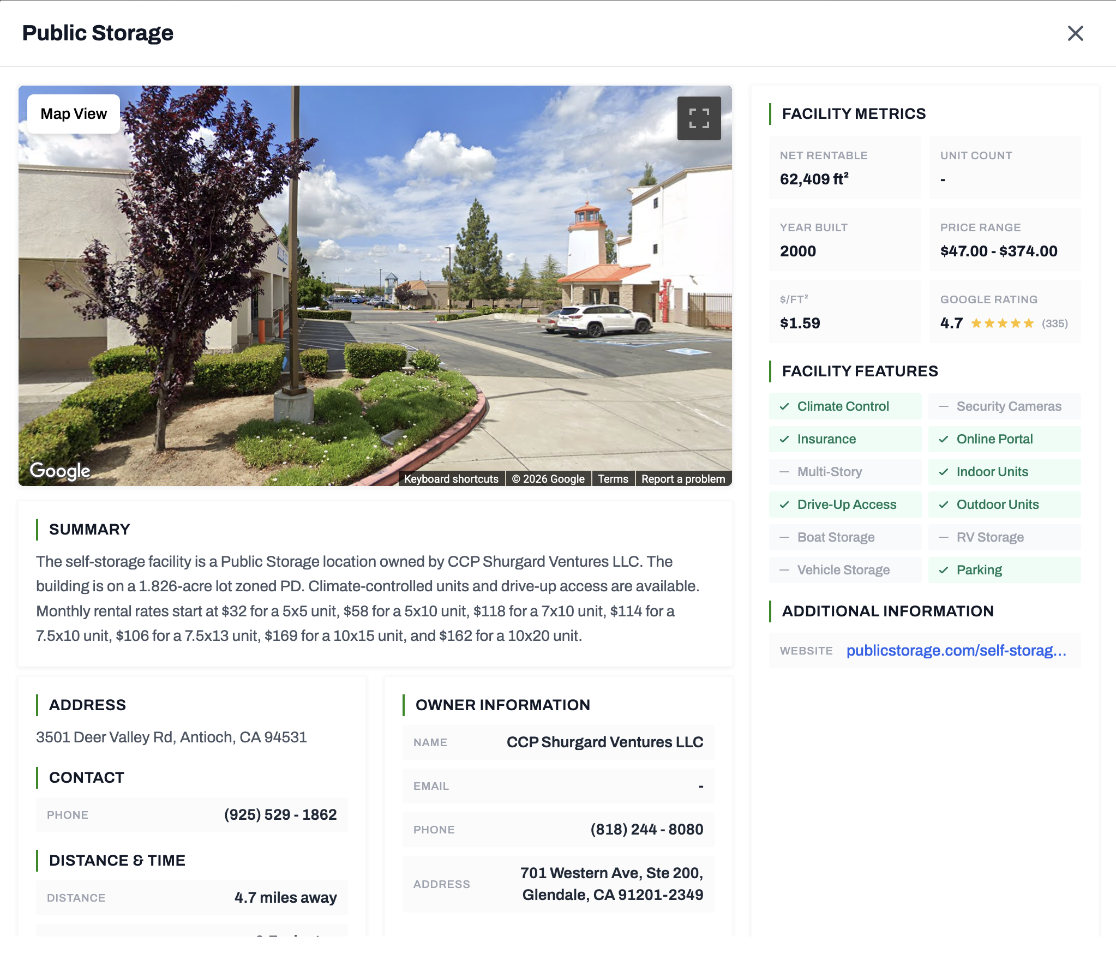Click the facility phone number (925) 529-1862
Viewport: 1116px width, 960px height.
coord(280,815)
